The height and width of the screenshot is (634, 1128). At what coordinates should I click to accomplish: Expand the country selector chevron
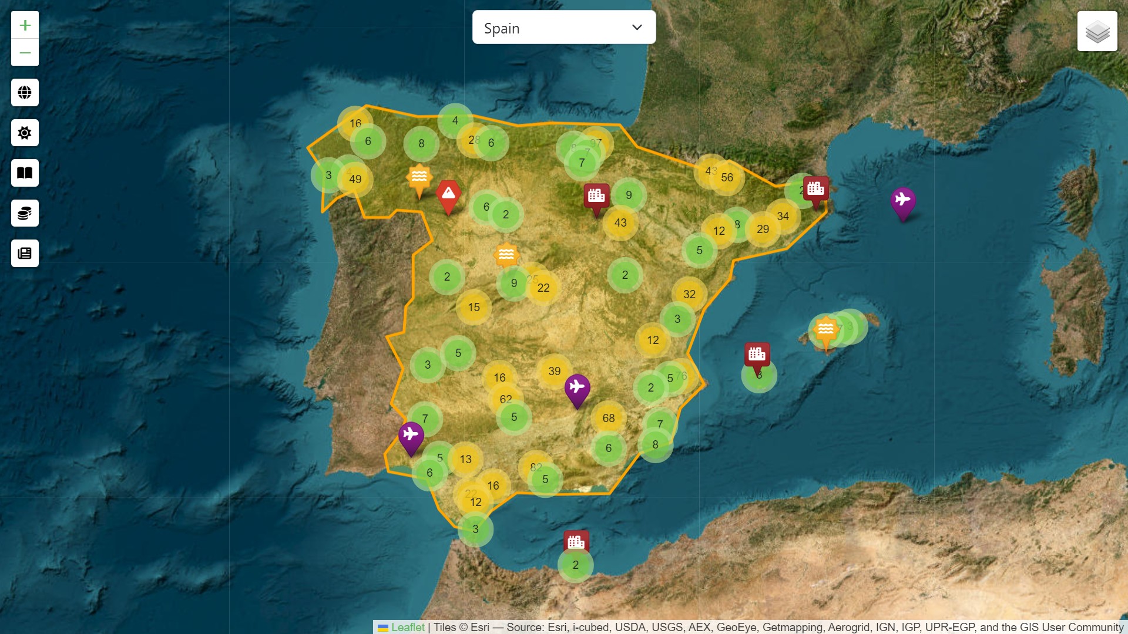(x=636, y=27)
